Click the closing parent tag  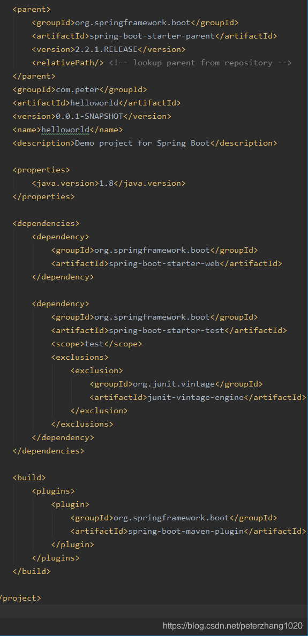coord(34,76)
